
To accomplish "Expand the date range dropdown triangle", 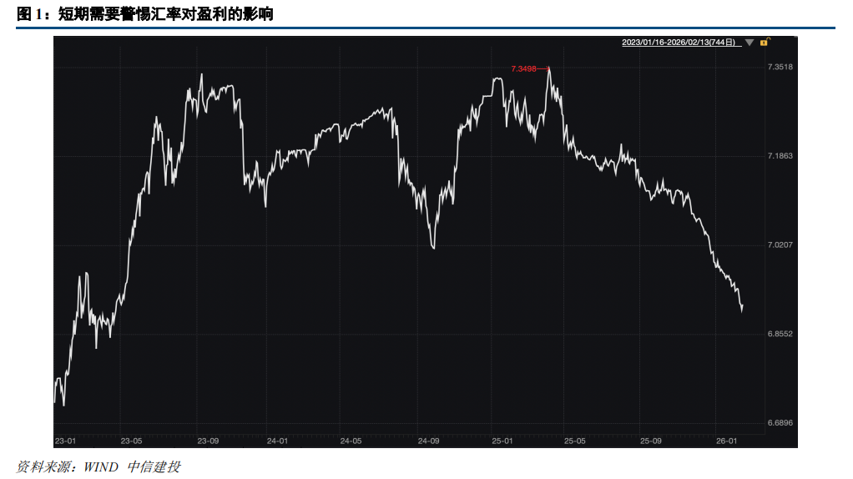I will click(750, 42).
